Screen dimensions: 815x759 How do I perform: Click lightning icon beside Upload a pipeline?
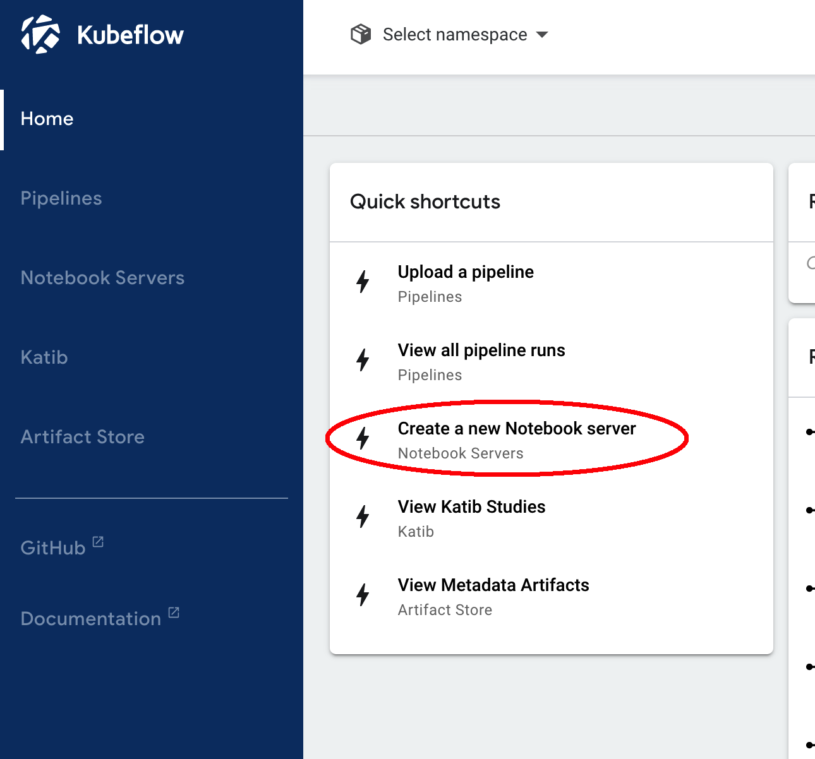(x=363, y=282)
